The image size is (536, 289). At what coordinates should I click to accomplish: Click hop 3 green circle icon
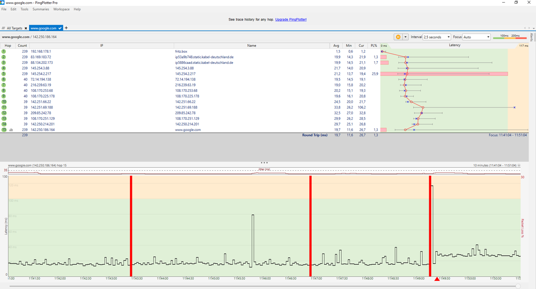pyautogui.click(x=4, y=63)
